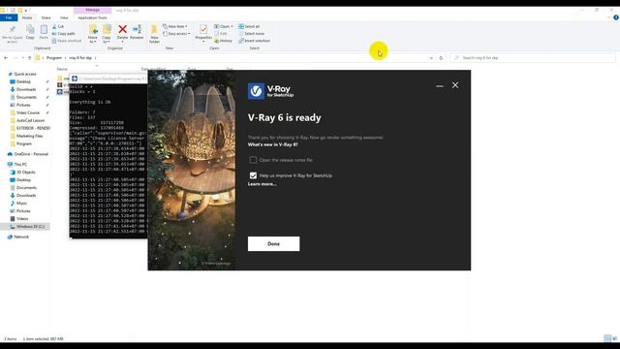Open the File tab in Explorer
Image resolution: width=620 pixels, height=349 pixels.
pos(9,17)
